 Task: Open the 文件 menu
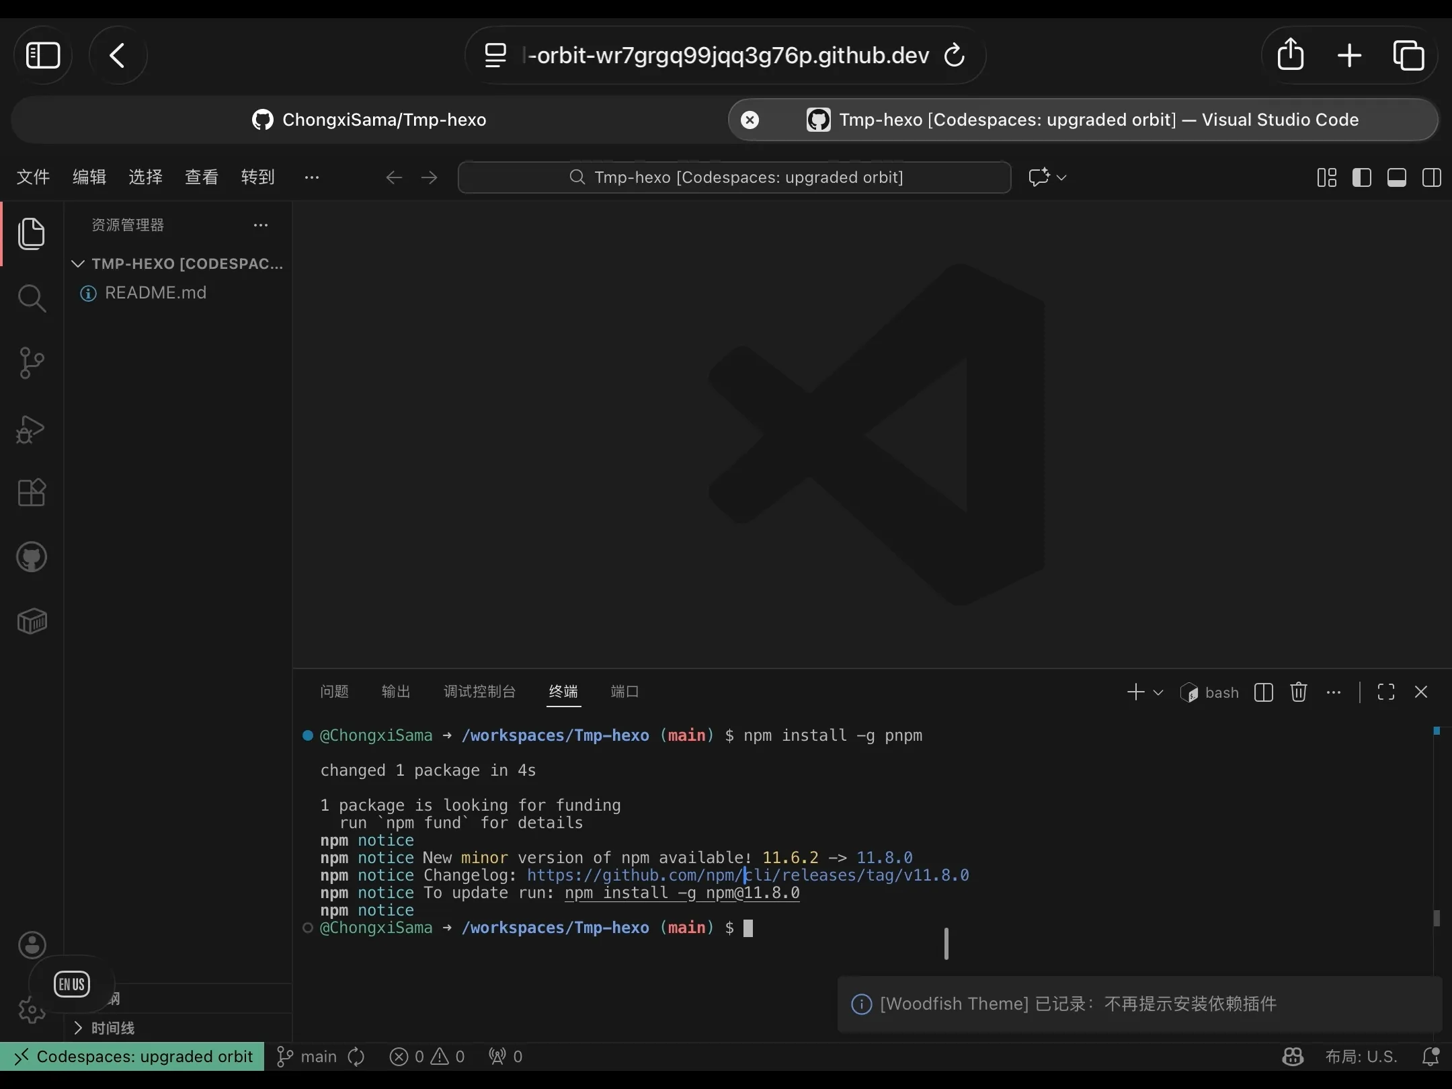click(33, 177)
